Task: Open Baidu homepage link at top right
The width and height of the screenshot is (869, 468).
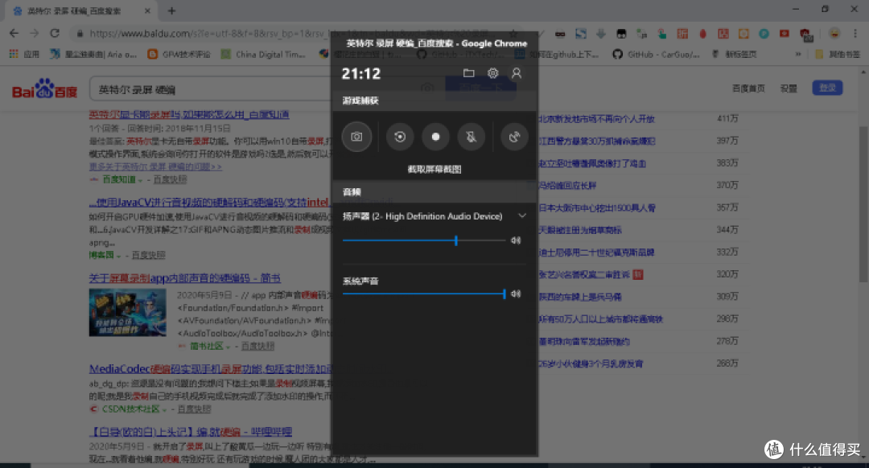Action: point(749,88)
